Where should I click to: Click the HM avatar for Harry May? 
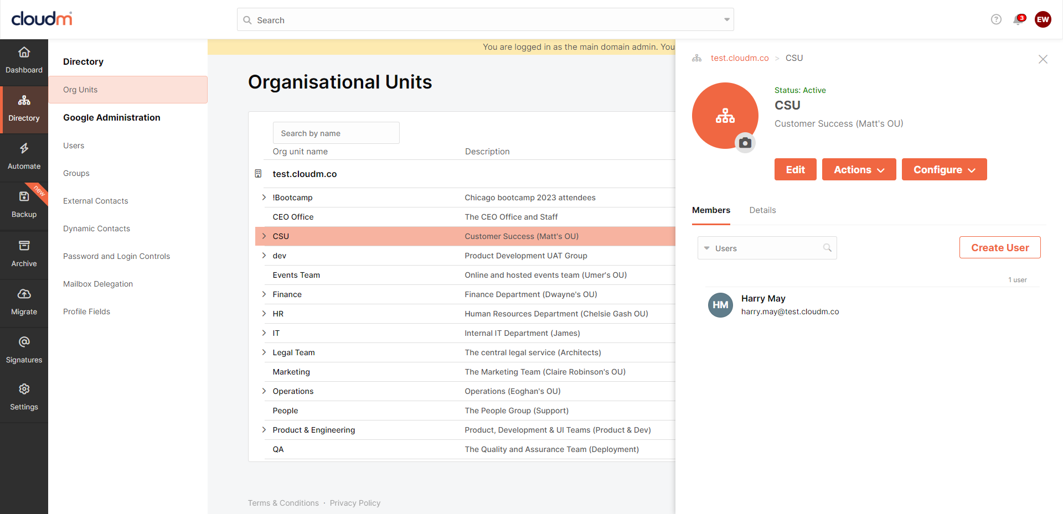pyautogui.click(x=720, y=305)
